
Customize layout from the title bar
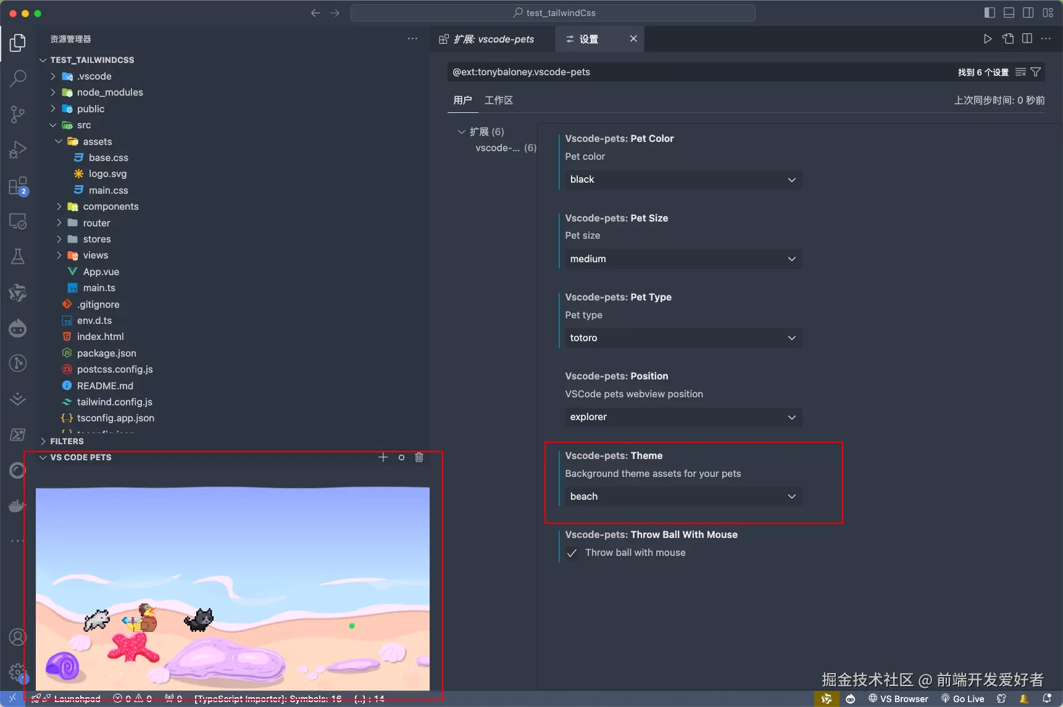[1048, 13]
